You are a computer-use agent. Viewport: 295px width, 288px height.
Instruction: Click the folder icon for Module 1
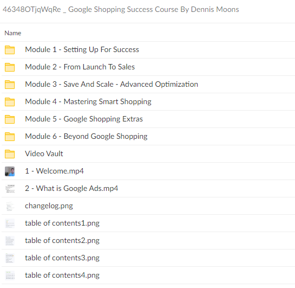10,50
